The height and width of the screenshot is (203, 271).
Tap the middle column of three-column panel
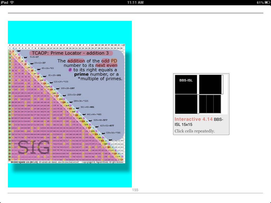[x=210, y=104]
